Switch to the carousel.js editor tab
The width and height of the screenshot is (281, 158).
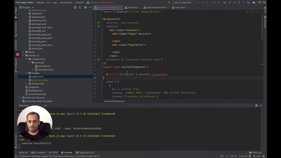(x=132, y=7)
